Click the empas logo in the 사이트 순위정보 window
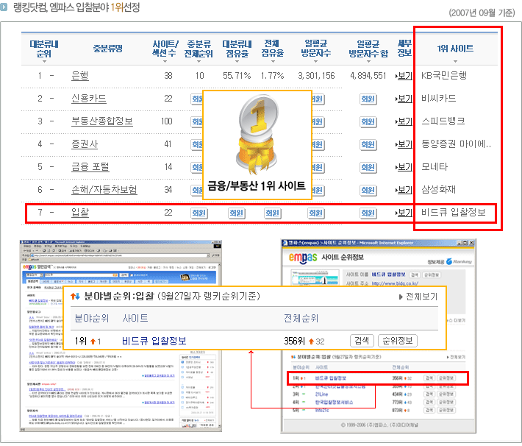 (x=303, y=258)
